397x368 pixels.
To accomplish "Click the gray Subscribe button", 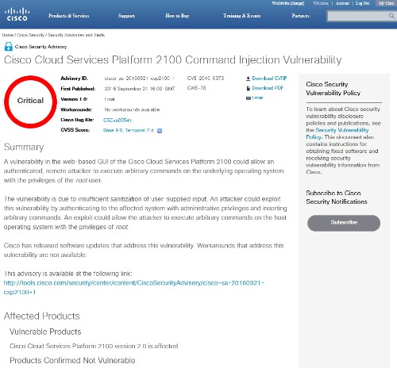I will (x=344, y=223).
